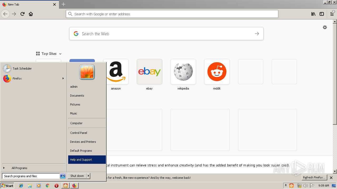Click the Windows Start button
Screen dimensions: 337x189
pos(7,186)
